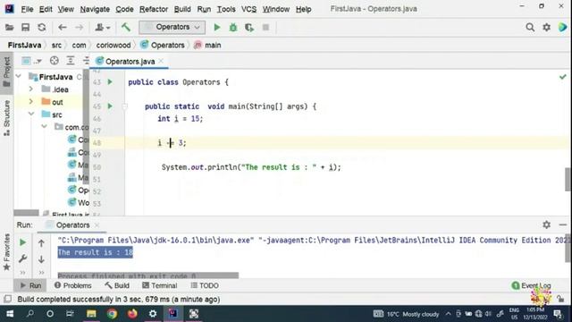Collapse the FirstJava project root
Viewport: 572px width, 322px height.
(x=19, y=77)
